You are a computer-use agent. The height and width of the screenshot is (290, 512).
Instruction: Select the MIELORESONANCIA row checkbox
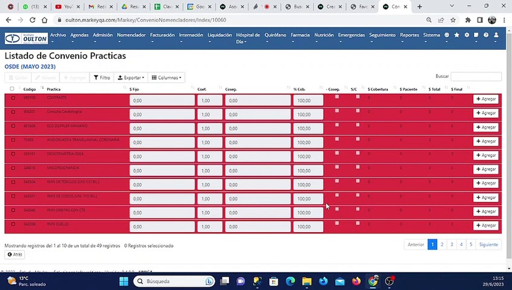pos(13,168)
